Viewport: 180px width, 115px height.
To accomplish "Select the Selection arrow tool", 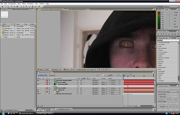I will [x=2, y=7].
